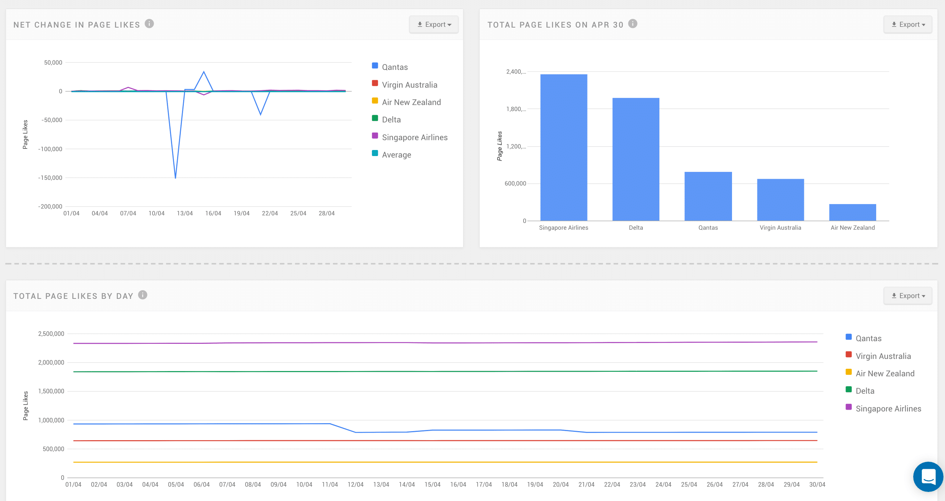
Task: Click the 600,000 y-axis label in bar chart
Action: click(x=515, y=184)
